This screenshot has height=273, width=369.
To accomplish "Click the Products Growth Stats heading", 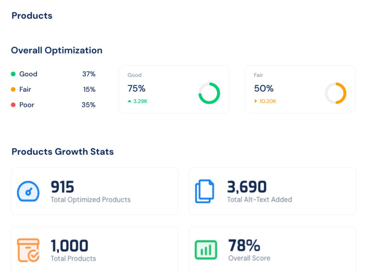I will (x=63, y=151).
